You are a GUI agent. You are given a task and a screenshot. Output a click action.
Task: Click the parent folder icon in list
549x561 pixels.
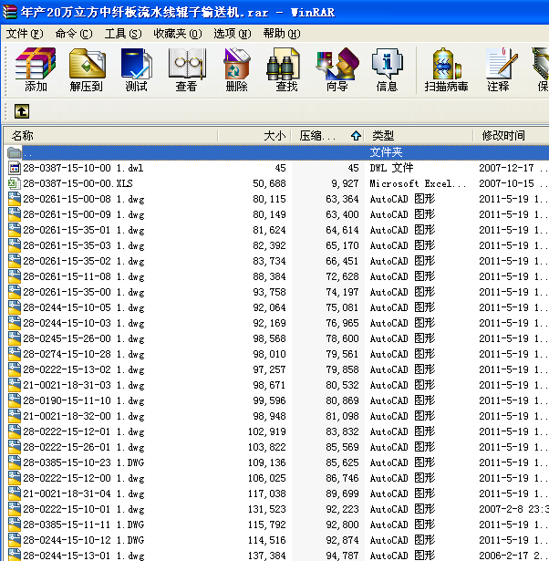[x=15, y=152]
